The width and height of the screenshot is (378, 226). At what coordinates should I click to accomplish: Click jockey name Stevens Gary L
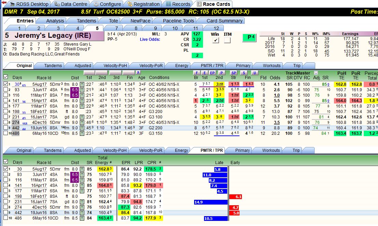[77, 44]
